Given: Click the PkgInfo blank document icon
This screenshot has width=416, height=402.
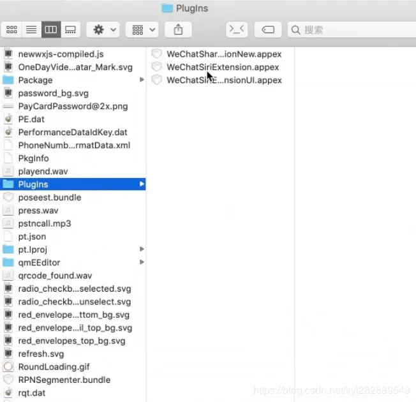Looking at the screenshot, I should click(x=8, y=158).
